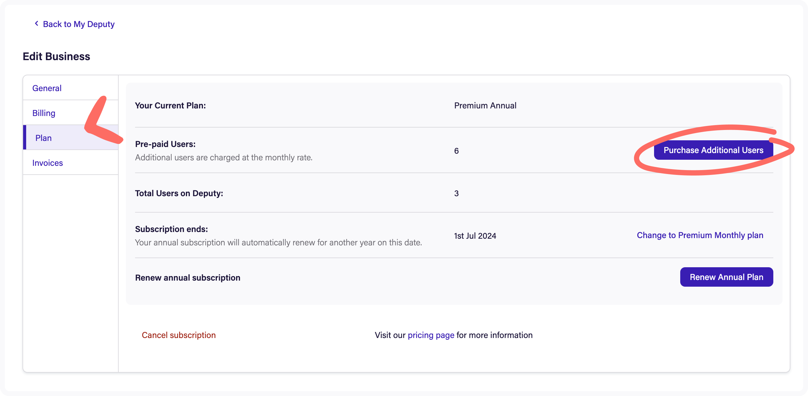Click the Edit Business heading
This screenshot has height=396, width=808.
(57, 56)
